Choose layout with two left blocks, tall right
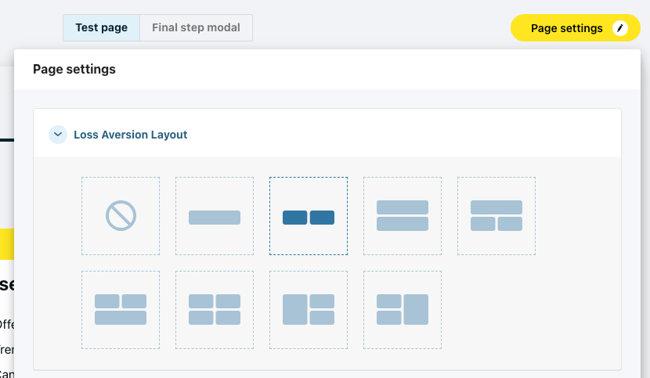Image resolution: width=650 pixels, height=378 pixels. click(403, 310)
